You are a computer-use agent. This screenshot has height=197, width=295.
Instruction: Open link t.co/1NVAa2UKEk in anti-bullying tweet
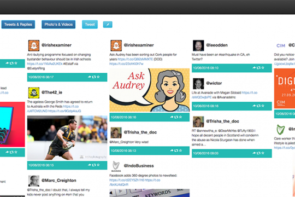click(45, 63)
